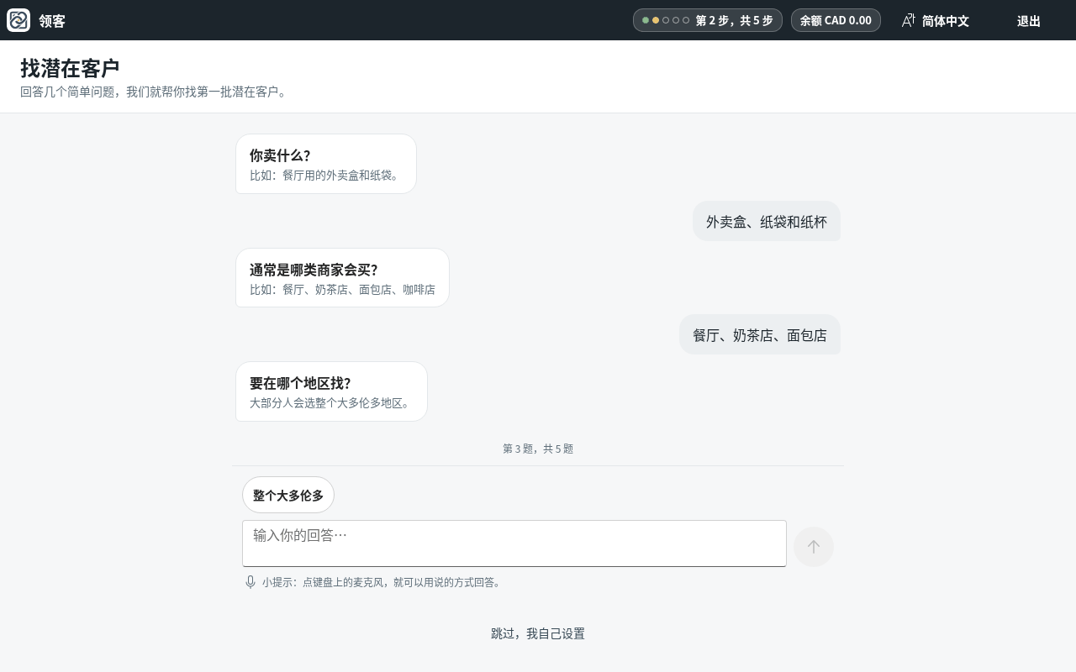Screen dimensions: 1076x672
Task: Click the subtitle 回答几个简单问题 text
Action: pyautogui.click(x=155, y=92)
